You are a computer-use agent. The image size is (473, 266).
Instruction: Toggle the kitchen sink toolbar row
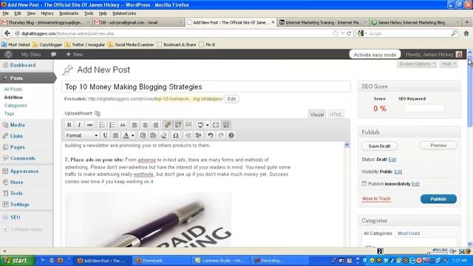point(226,125)
